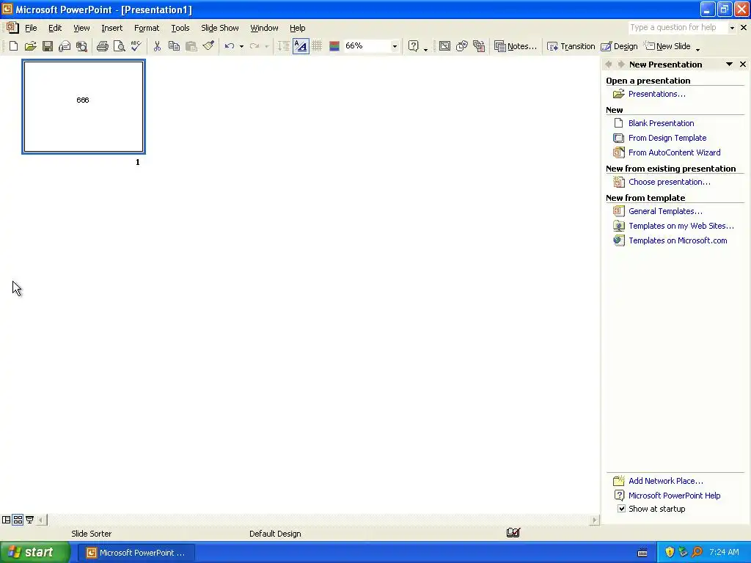Click the Summary Slide toolbar icon
Viewport: 751px width, 563px height.
(x=479, y=46)
